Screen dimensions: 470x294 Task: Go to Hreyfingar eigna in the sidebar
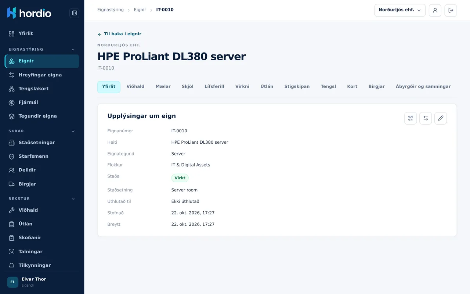(x=42, y=75)
